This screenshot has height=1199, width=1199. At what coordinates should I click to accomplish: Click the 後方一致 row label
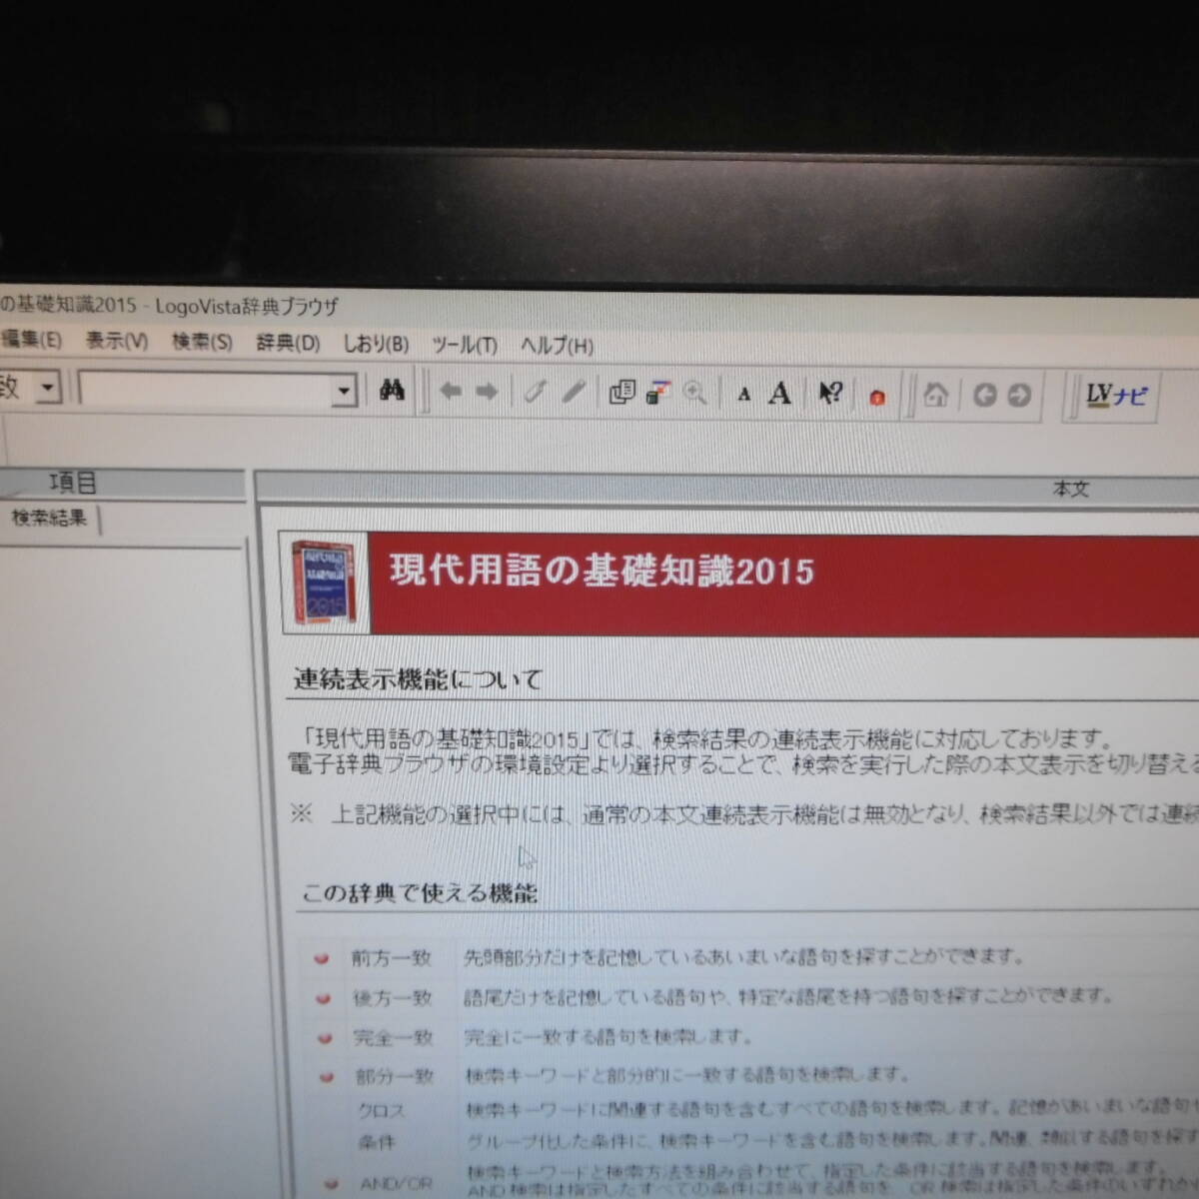tap(392, 998)
